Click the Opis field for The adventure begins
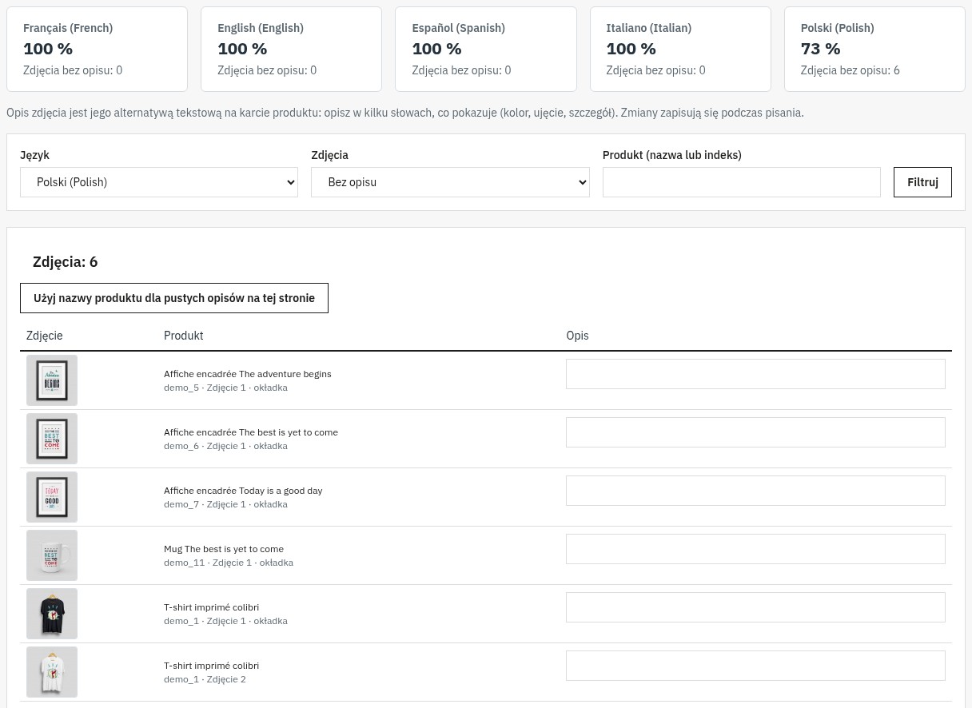Image resolution: width=972 pixels, height=708 pixels. pyautogui.click(x=755, y=374)
